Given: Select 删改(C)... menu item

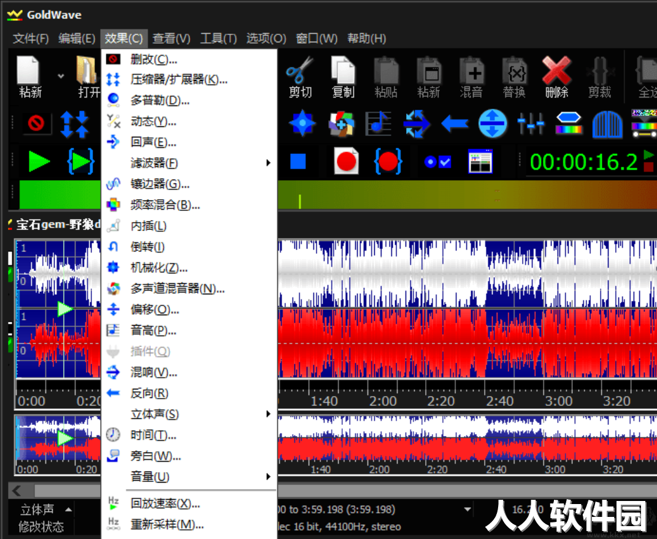Looking at the screenshot, I should [x=189, y=59].
